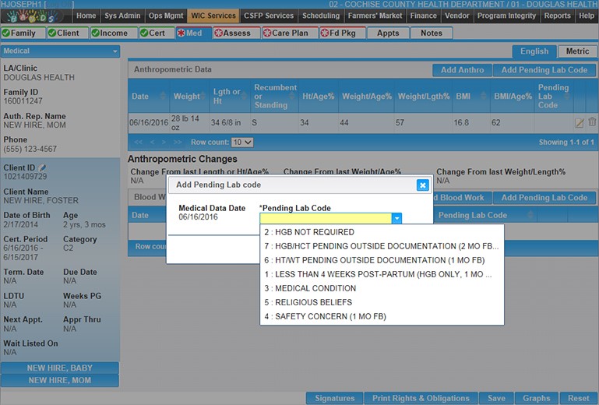Open the Row count dropdown
This screenshot has width=599, height=405.
242,143
